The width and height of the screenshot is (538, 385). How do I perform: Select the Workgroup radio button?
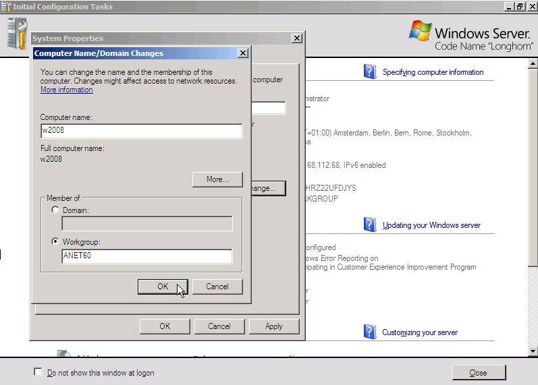55,241
